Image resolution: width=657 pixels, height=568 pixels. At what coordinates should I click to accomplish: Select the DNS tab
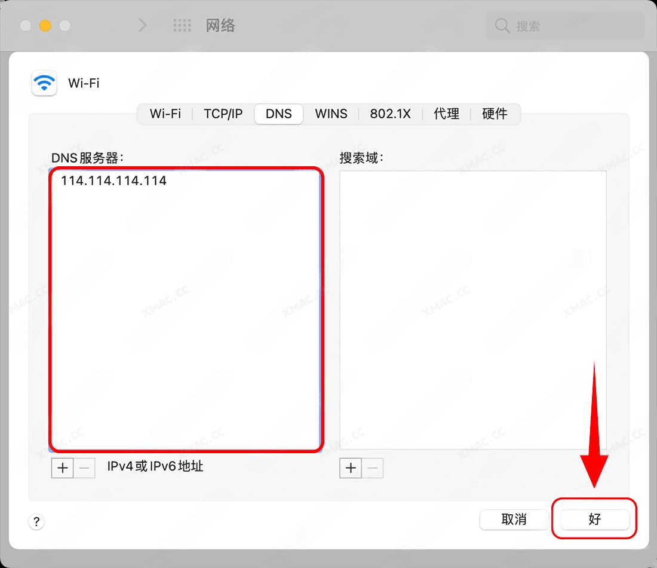(278, 114)
